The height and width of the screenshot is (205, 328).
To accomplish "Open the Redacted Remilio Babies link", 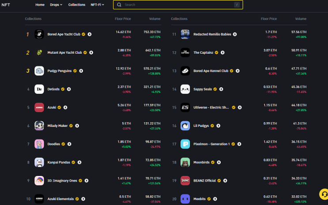I will coord(212,34).
